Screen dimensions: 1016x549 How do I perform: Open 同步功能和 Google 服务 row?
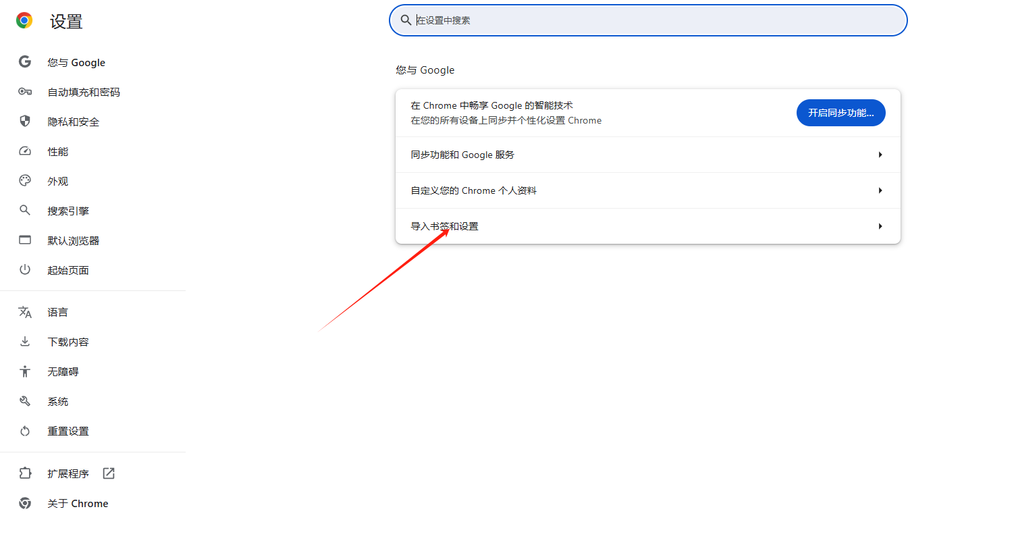point(648,155)
